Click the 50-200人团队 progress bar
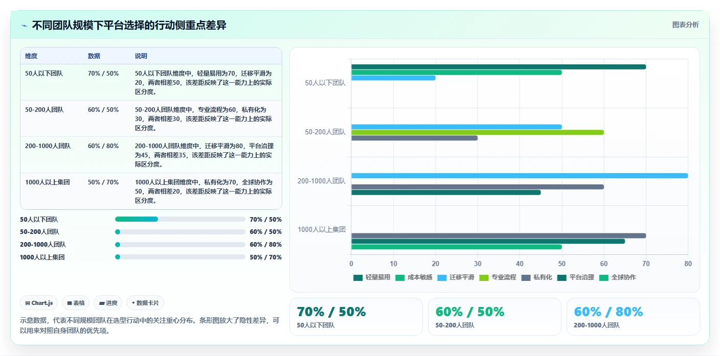 (181, 232)
